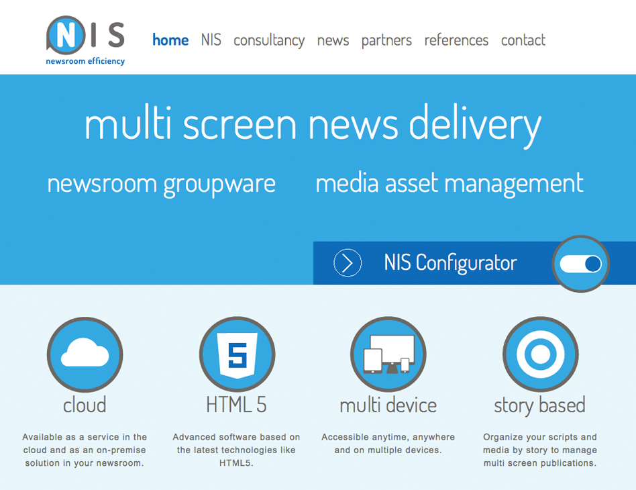Click "newsroom groupware" text

point(162,185)
